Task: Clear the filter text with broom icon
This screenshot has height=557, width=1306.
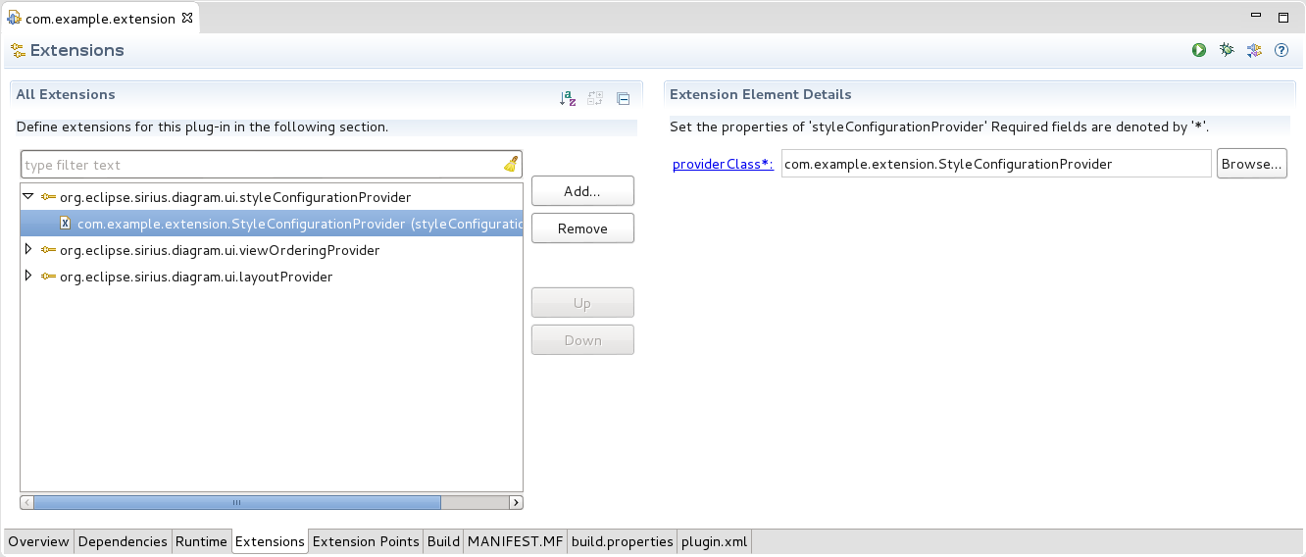Action: (511, 165)
